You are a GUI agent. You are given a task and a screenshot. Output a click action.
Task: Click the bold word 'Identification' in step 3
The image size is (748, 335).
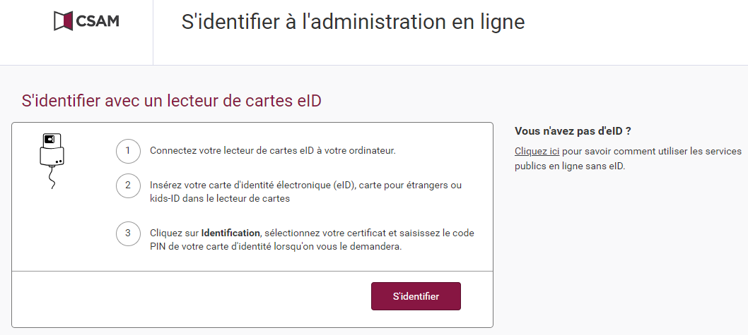pos(230,233)
